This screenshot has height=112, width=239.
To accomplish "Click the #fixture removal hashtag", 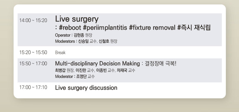I will click(x=152, y=28).
